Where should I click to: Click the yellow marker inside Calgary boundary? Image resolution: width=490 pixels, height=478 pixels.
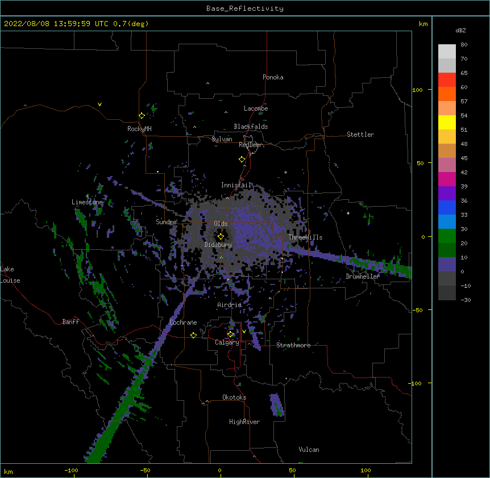point(230,334)
